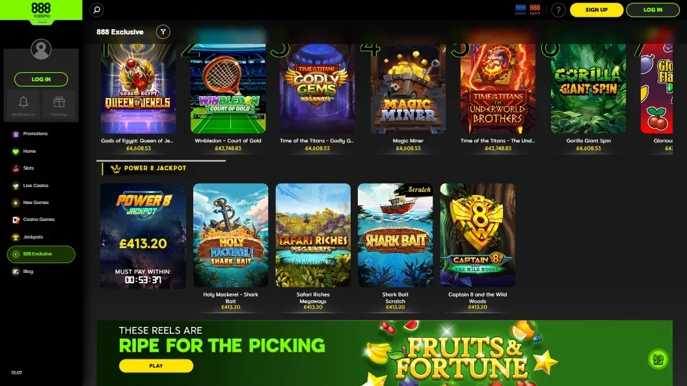Click the LOG IN button in sidebar
Screen dimensions: 687x386
tap(41, 79)
